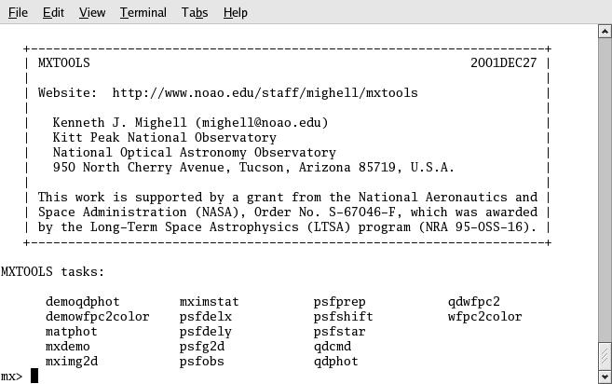
Task: Click the scrollbar down arrow
Action: pos(605,376)
